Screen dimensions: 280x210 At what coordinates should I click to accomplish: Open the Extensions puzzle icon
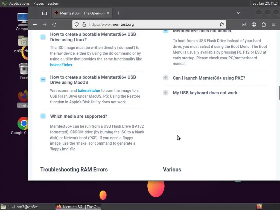click(264, 24)
